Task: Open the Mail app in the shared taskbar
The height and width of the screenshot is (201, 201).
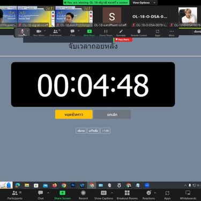Action: pos(46,185)
